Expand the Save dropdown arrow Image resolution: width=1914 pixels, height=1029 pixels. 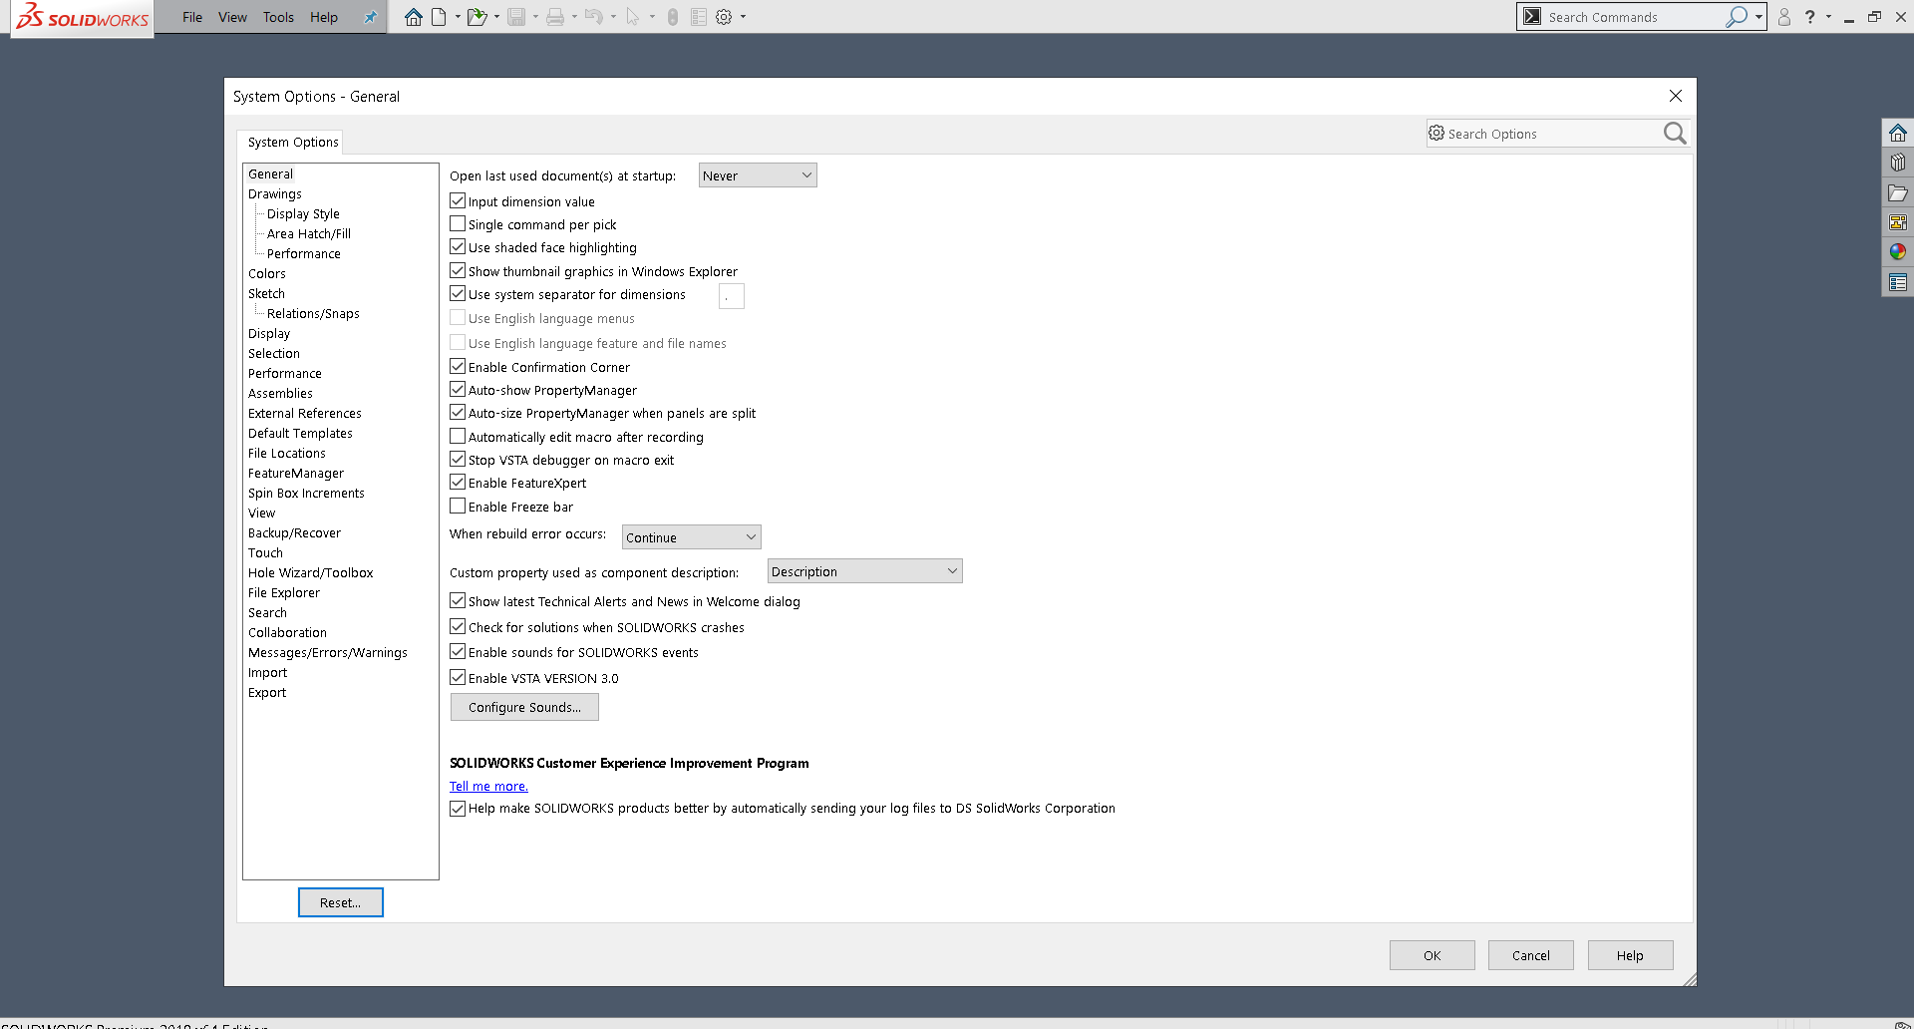tap(535, 17)
